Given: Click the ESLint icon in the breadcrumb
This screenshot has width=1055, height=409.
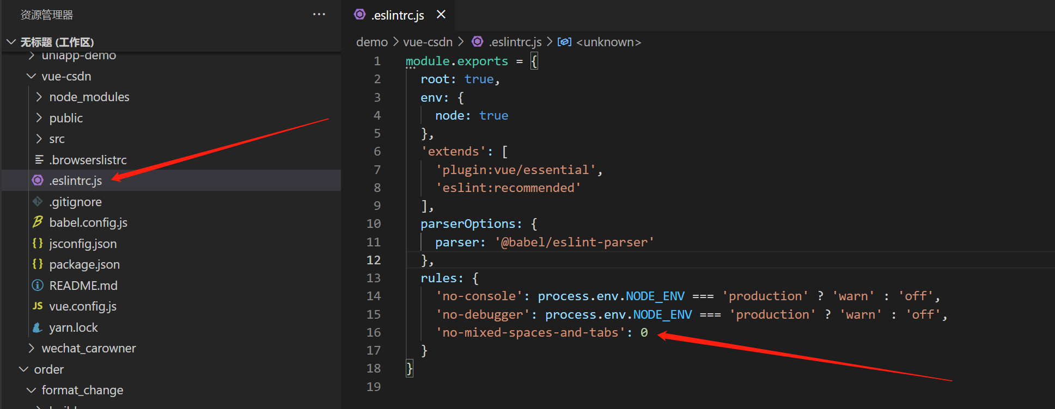Looking at the screenshot, I should (x=478, y=41).
